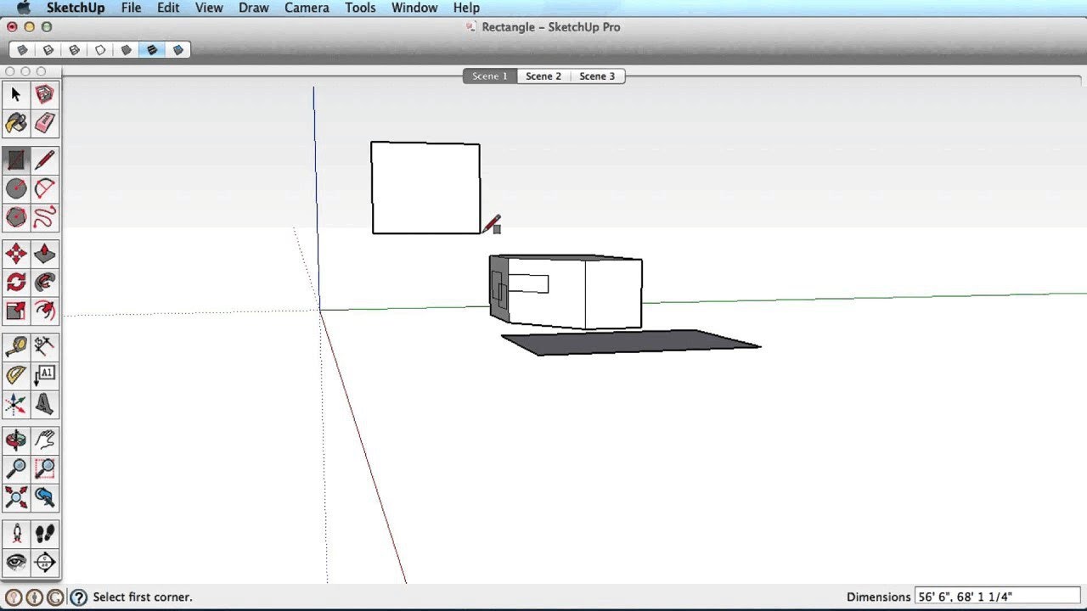Open the Help menu

point(466,8)
